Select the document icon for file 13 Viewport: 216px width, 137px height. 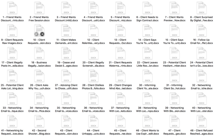tap(120, 31)
